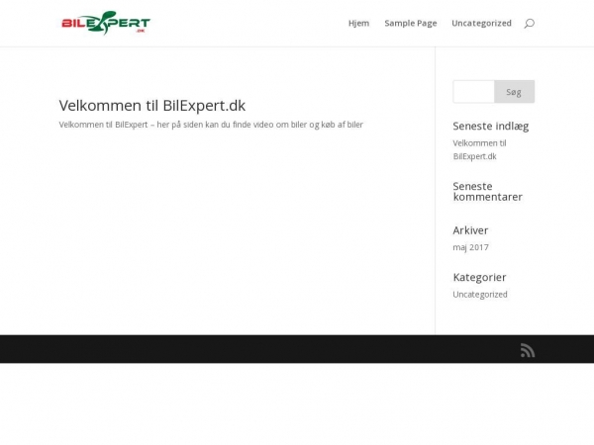
Task: Click the Seneste indlæg heading
Action: [x=491, y=126]
